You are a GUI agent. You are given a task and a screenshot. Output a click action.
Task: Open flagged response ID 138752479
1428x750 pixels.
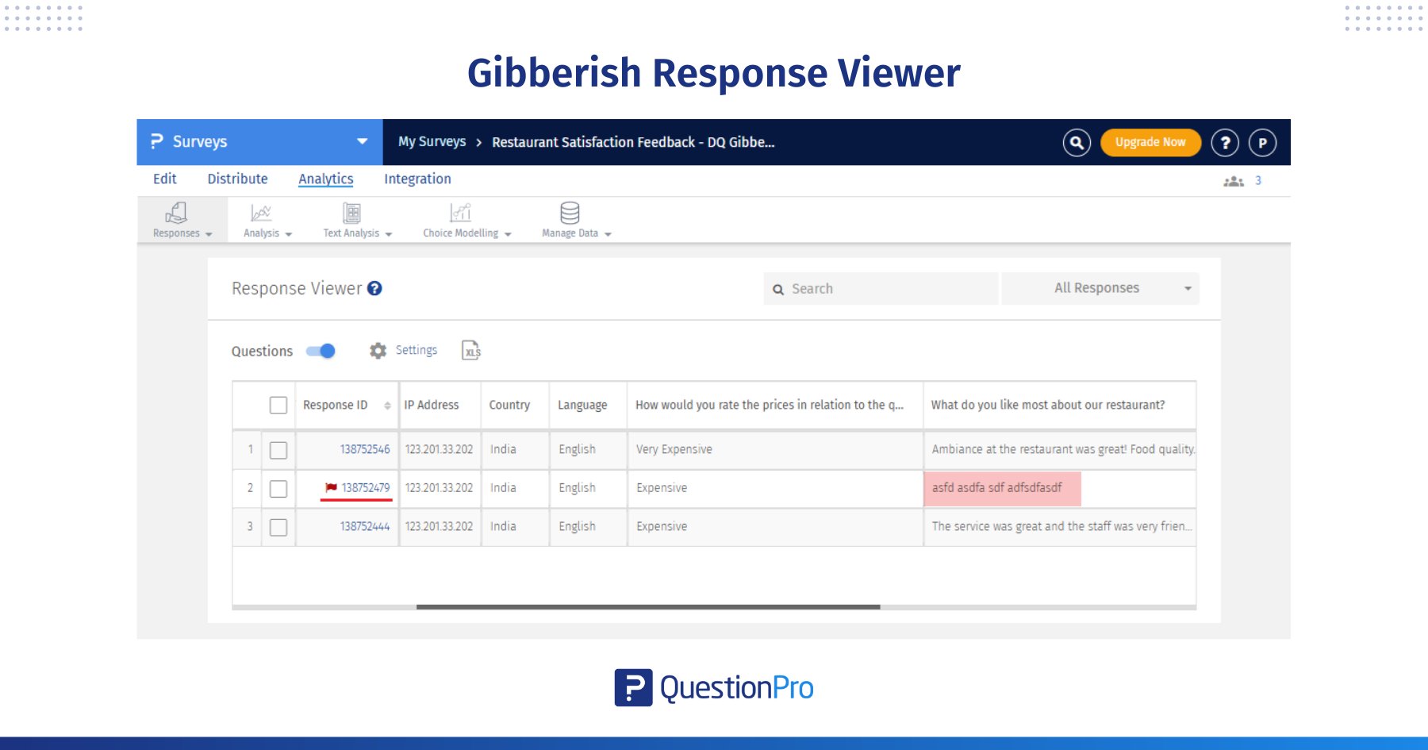tap(366, 487)
